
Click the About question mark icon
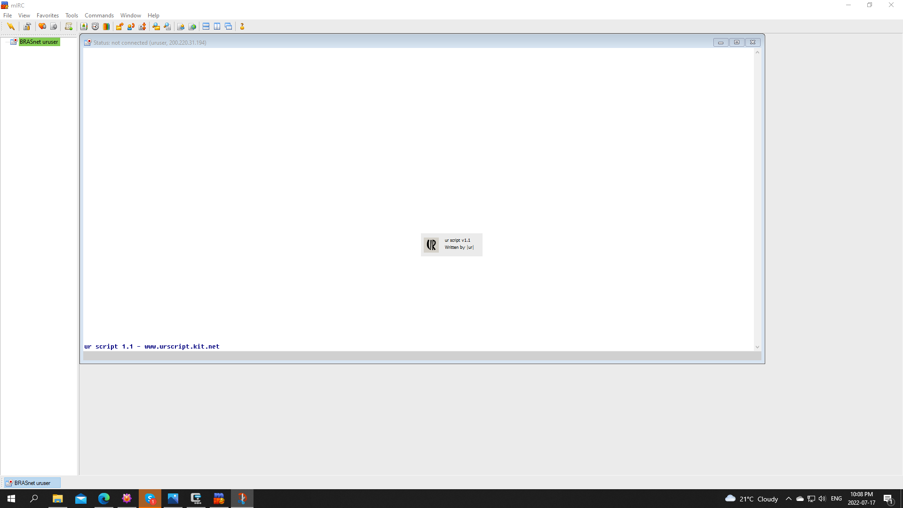[x=242, y=26]
